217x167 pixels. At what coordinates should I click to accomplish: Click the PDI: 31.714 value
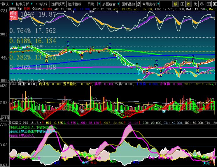(x=33, y=123)
